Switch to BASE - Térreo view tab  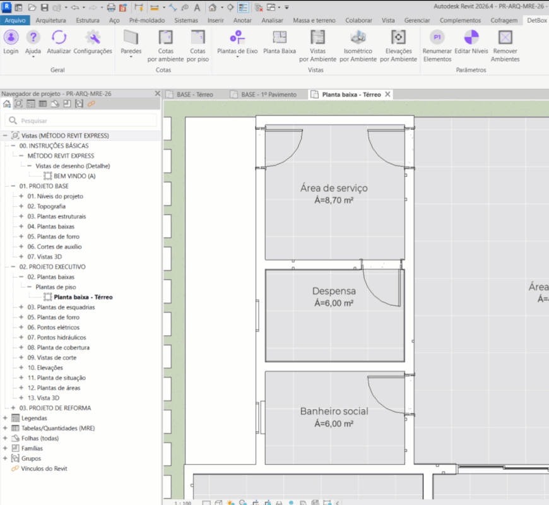[194, 95]
